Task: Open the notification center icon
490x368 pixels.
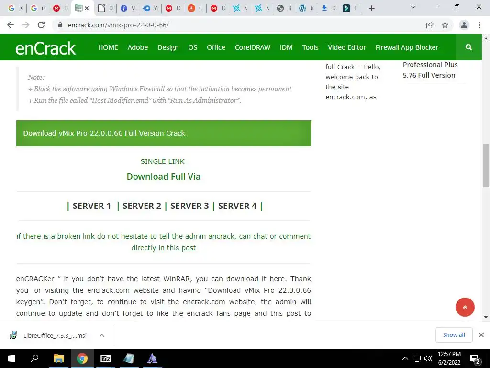Action: click(475, 359)
